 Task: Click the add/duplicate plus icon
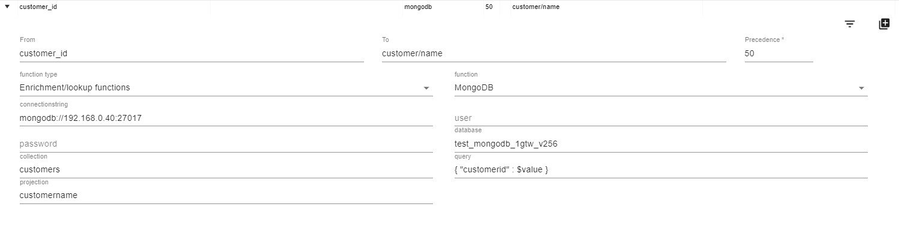pos(883,24)
